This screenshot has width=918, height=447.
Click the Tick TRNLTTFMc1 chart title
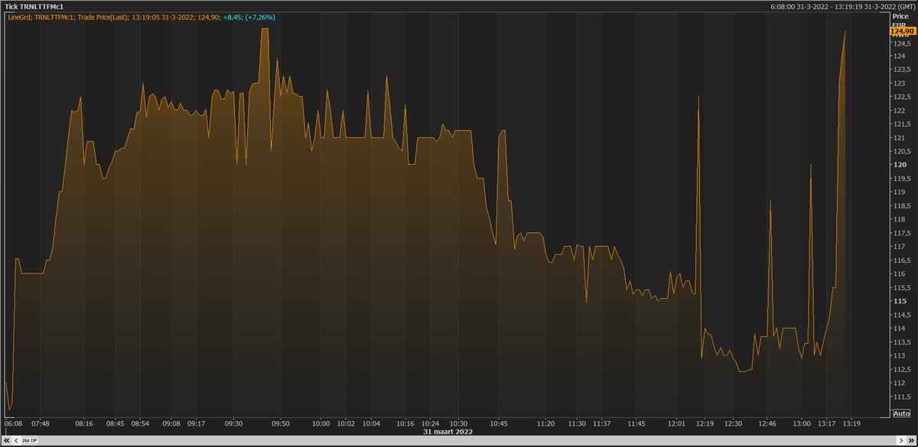pos(34,6)
